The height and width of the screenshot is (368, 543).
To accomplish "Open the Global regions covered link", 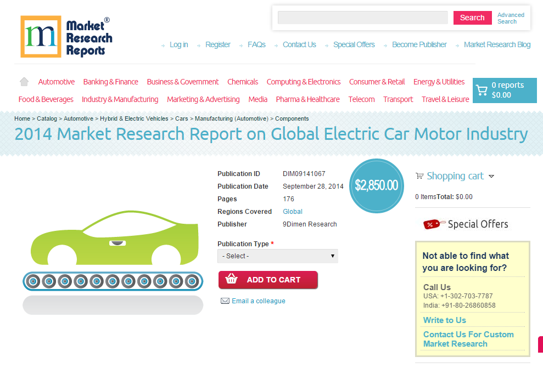I will (x=292, y=211).
